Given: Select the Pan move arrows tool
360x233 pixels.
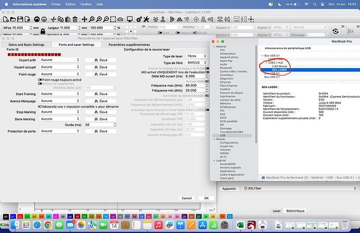Looking at the screenshot, I should (x=84, y=19).
